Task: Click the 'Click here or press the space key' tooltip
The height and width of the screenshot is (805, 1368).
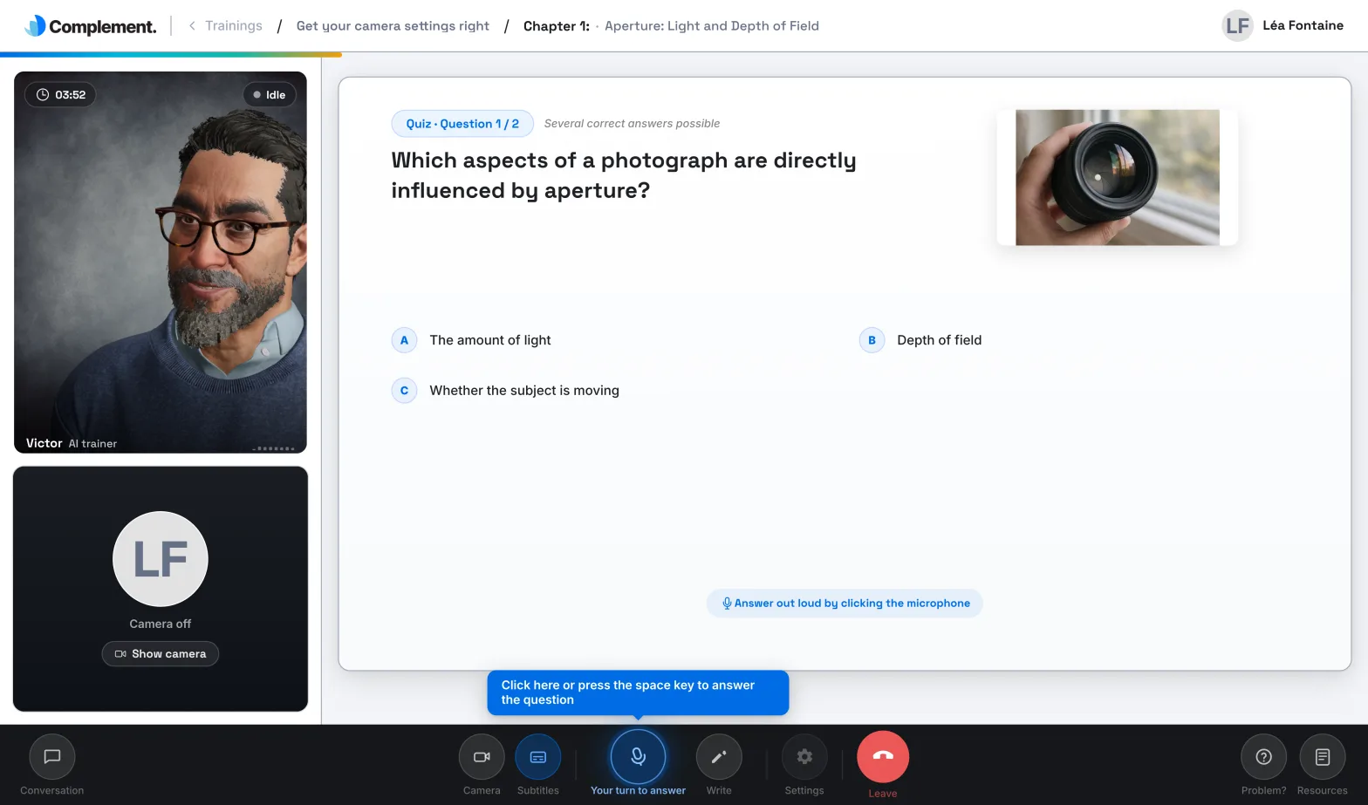Action: click(638, 692)
